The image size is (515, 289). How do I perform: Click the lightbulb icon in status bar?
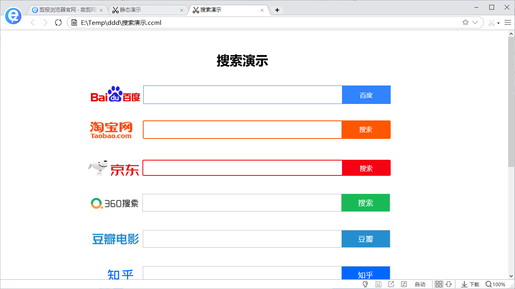(x=365, y=284)
